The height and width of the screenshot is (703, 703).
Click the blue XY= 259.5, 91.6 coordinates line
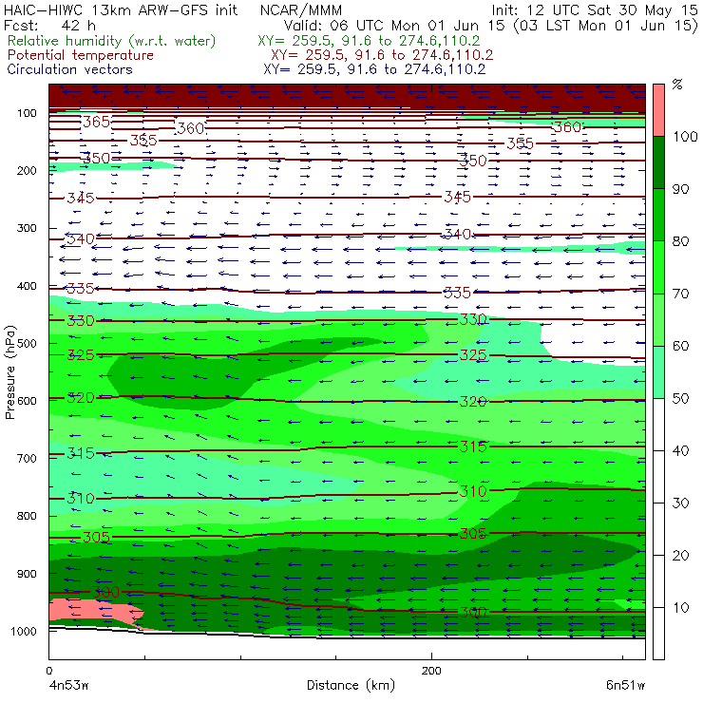pyautogui.click(x=374, y=69)
